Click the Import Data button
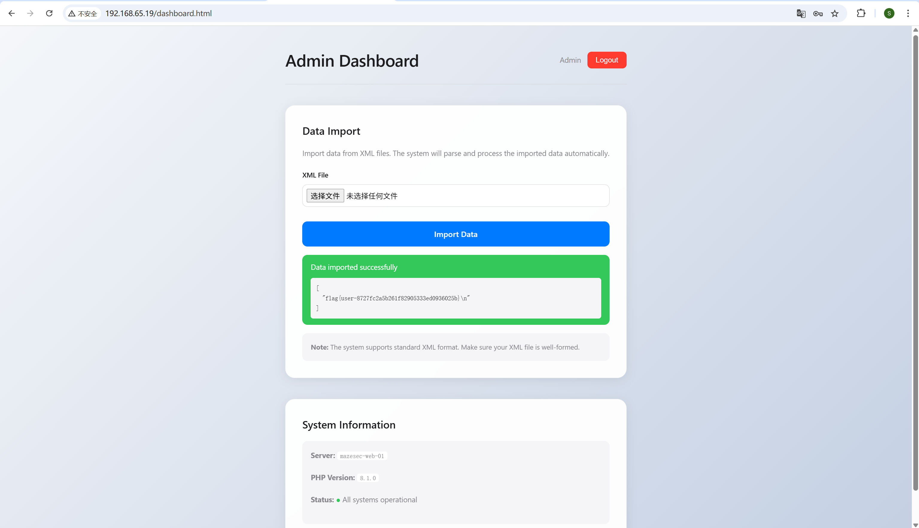This screenshot has width=919, height=528. pos(455,234)
